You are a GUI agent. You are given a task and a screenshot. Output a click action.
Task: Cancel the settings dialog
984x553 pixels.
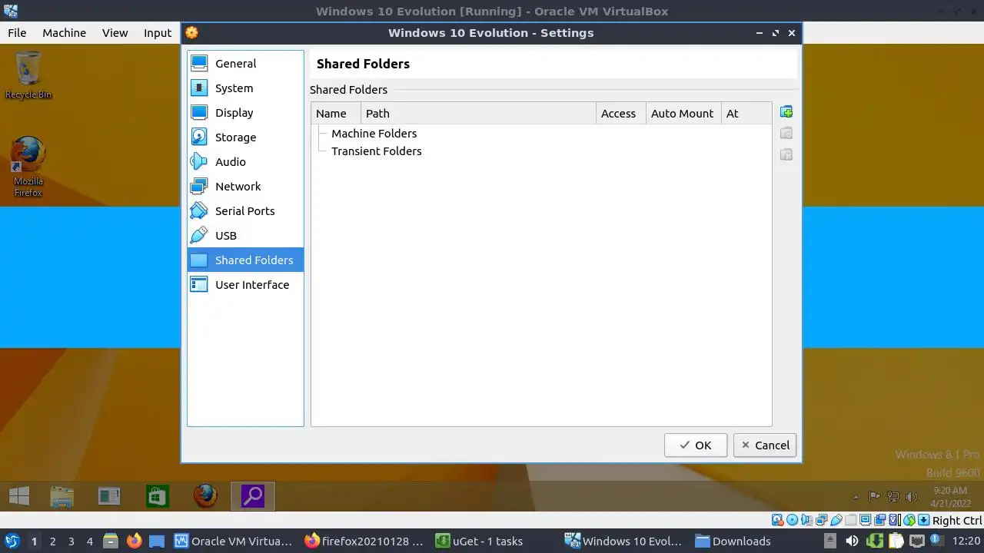(x=765, y=445)
